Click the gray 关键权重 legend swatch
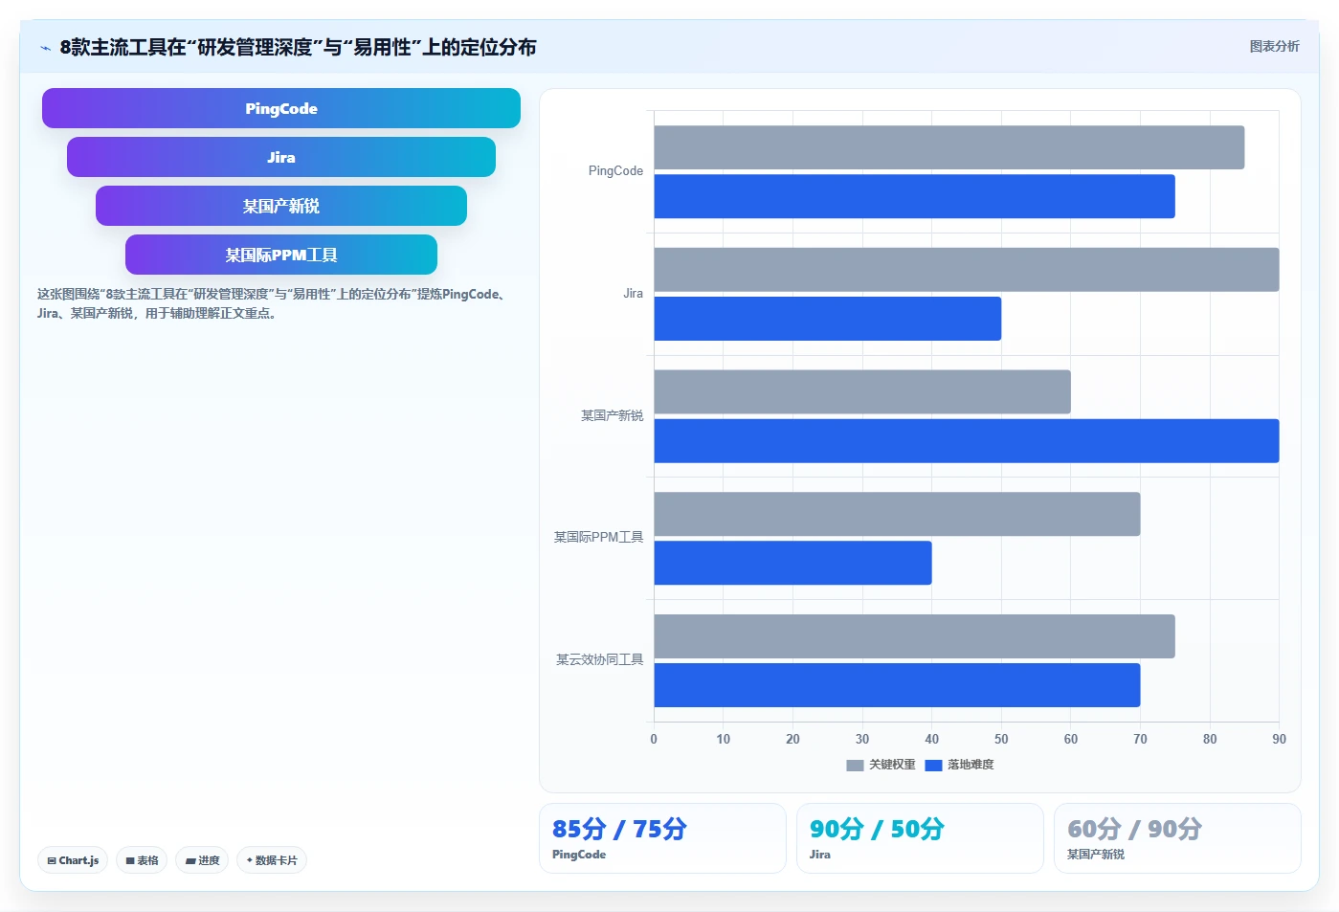The image size is (1339, 912). coord(855,765)
